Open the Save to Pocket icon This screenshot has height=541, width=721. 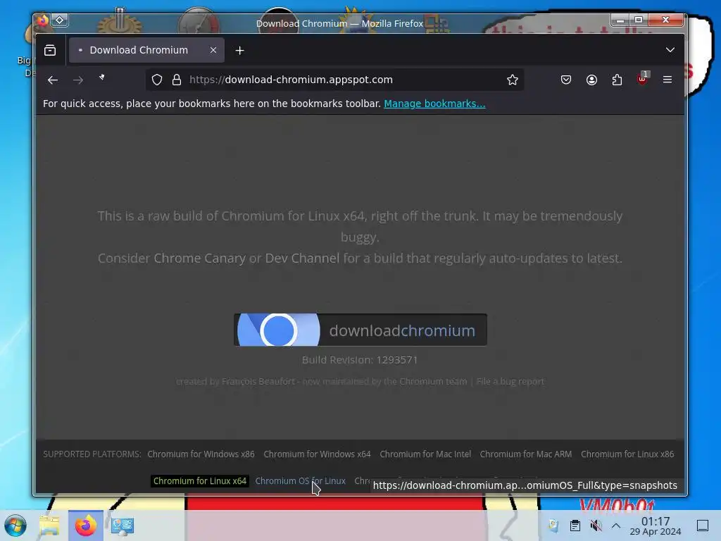(566, 80)
